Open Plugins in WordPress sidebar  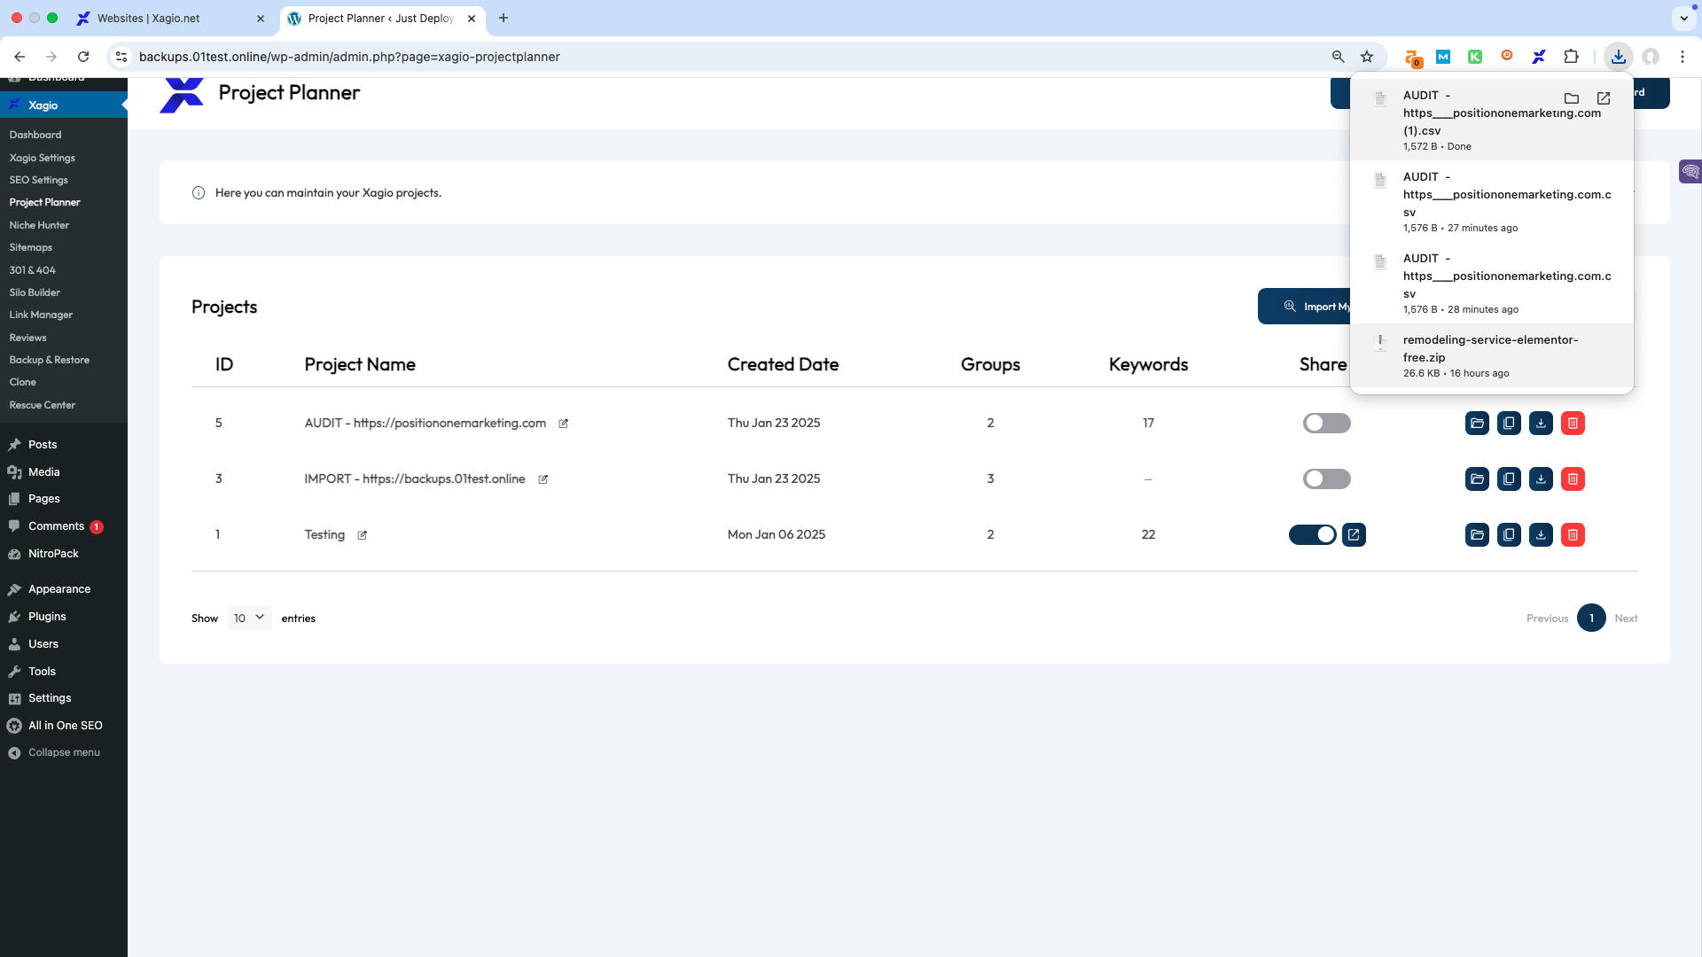pos(47,617)
